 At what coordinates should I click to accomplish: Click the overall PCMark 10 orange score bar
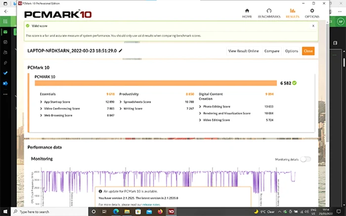[x=156, y=83]
